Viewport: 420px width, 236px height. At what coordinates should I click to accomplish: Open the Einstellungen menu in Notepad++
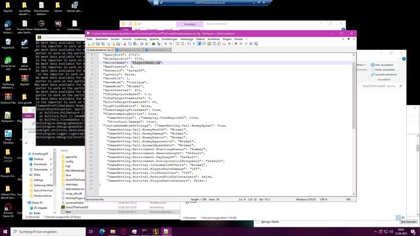(x=169, y=39)
